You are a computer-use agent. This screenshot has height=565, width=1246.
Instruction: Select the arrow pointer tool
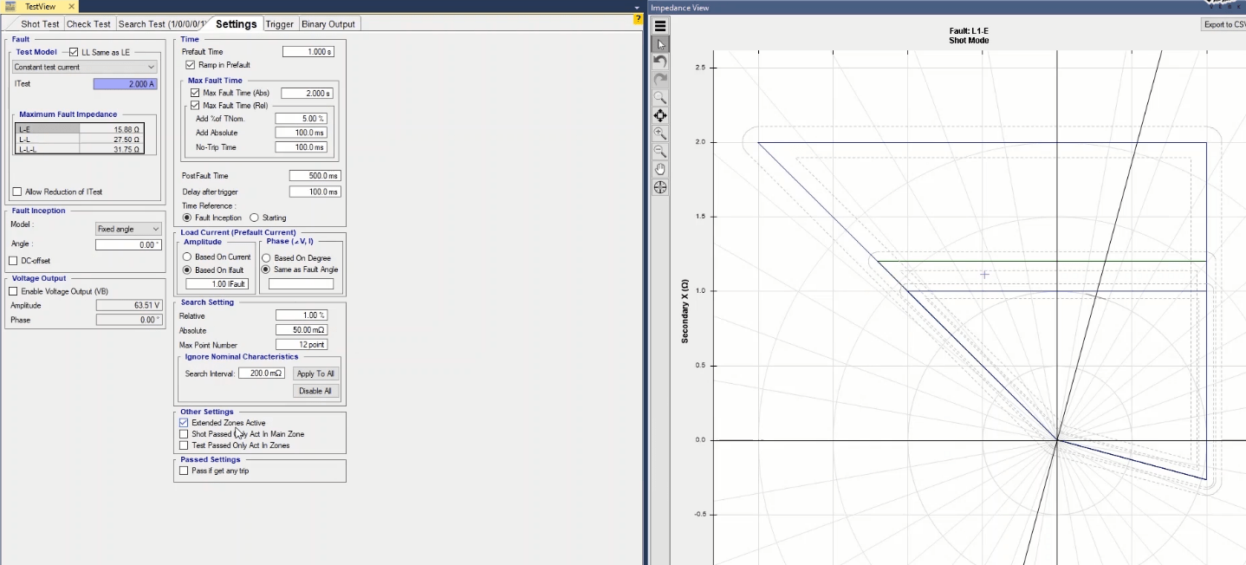[x=660, y=44]
